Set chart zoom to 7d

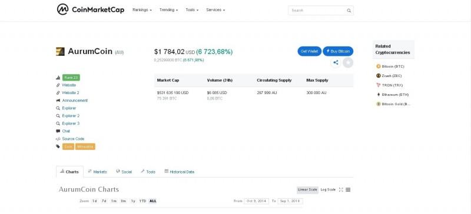[x=104, y=201]
